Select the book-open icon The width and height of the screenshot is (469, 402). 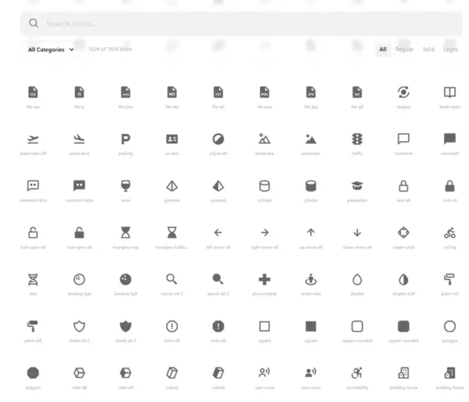click(x=450, y=92)
